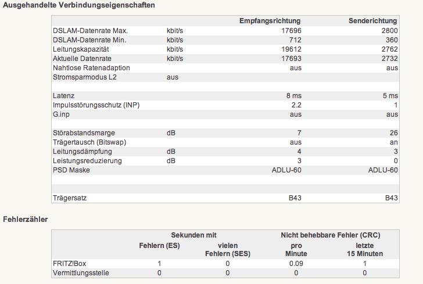Click the Leistungsreduzierung value 0
423x284 pixels.
[396, 161]
